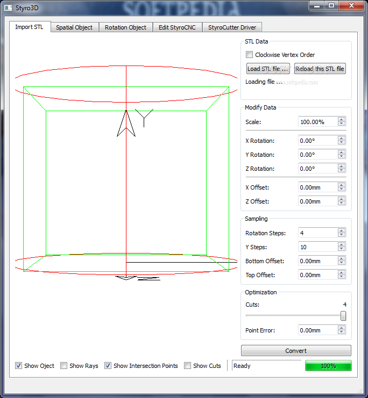The width and height of the screenshot is (368, 398).
Task: Uncheck Show Intersection Points checkbox
Action: click(108, 366)
